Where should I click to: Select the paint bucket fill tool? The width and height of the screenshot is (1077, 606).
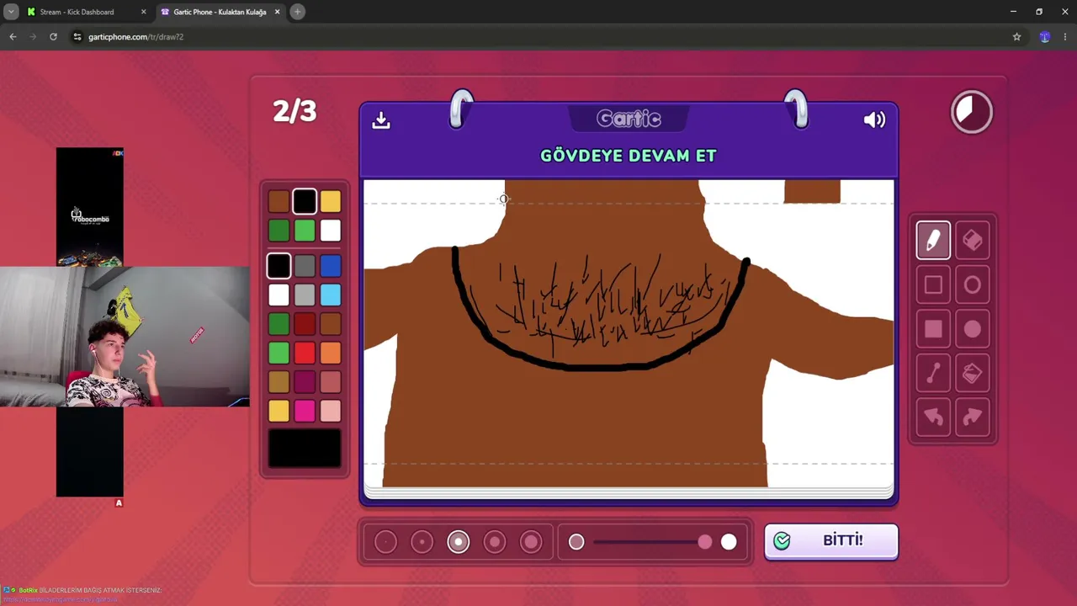click(x=972, y=374)
